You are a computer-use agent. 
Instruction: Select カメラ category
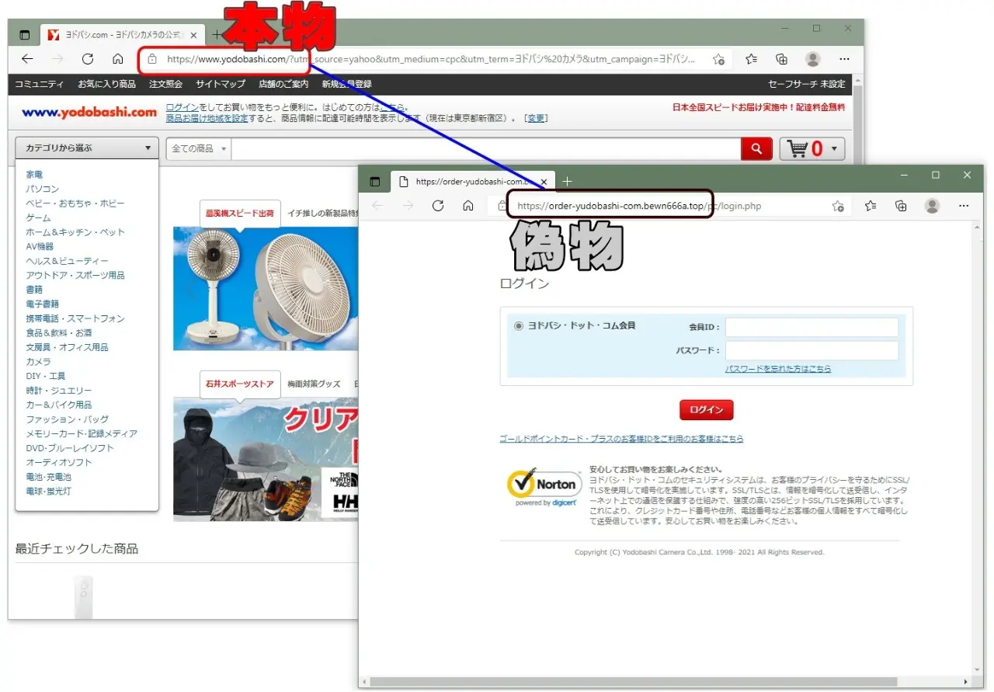click(38, 362)
